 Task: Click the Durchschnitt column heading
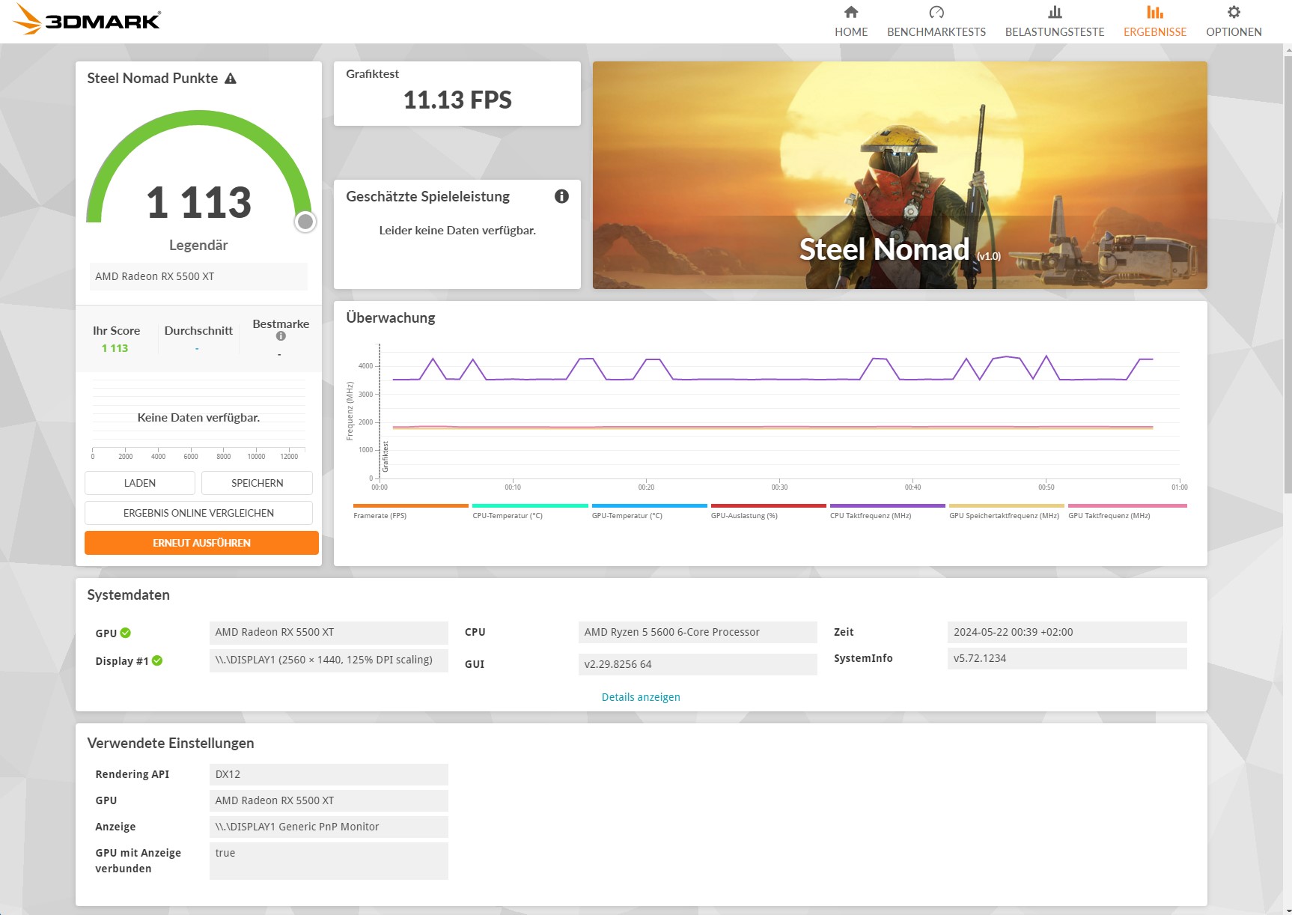point(198,330)
